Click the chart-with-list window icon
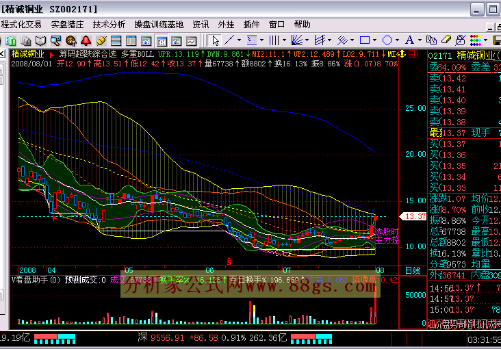Viewport: 501px width, 349px height. click(177, 40)
